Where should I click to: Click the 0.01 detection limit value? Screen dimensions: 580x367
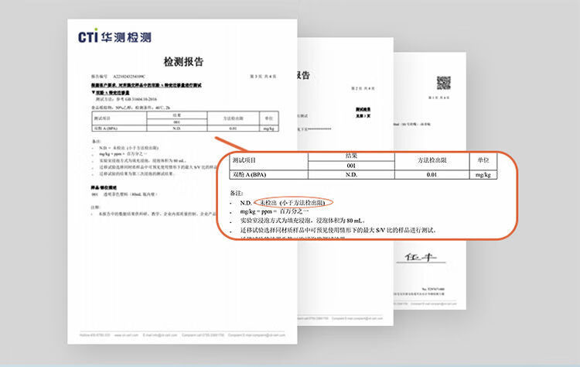(x=432, y=174)
